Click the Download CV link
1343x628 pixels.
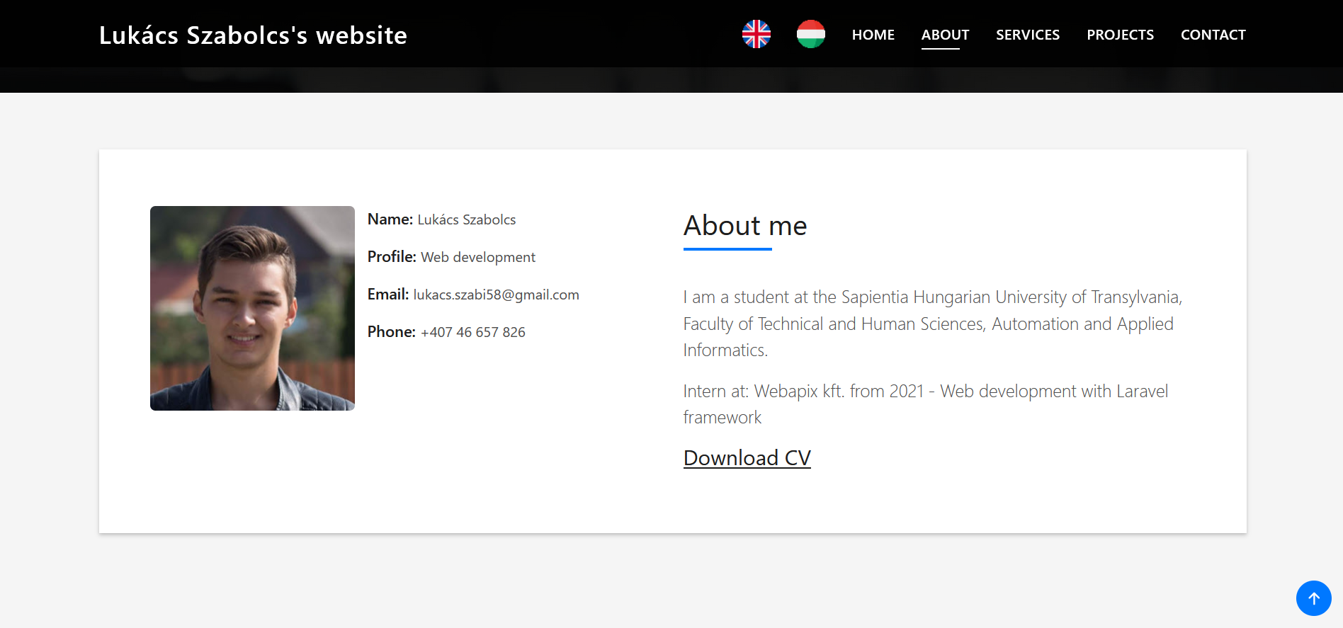tap(747, 458)
